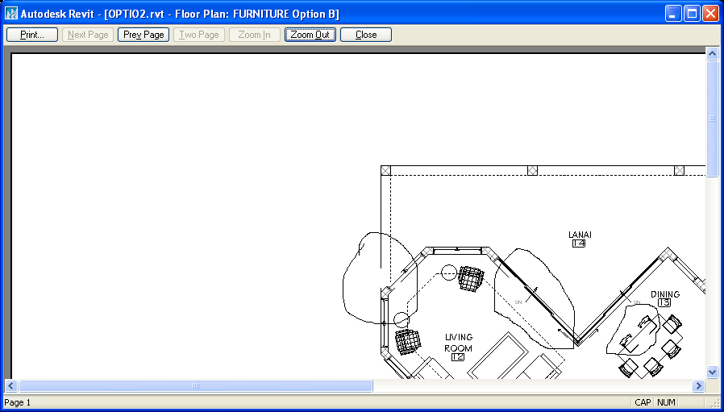The image size is (724, 412).
Task: Click the Zoom Out button
Action: tap(310, 35)
